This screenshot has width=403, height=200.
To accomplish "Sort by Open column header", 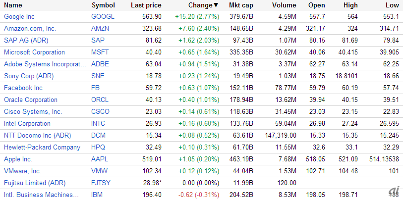I will tap(316, 5).
